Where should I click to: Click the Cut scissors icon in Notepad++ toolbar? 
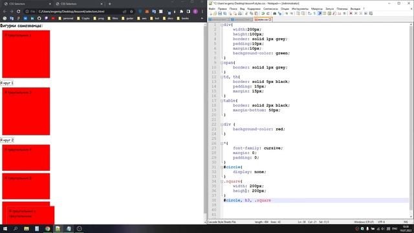click(x=246, y=14)
